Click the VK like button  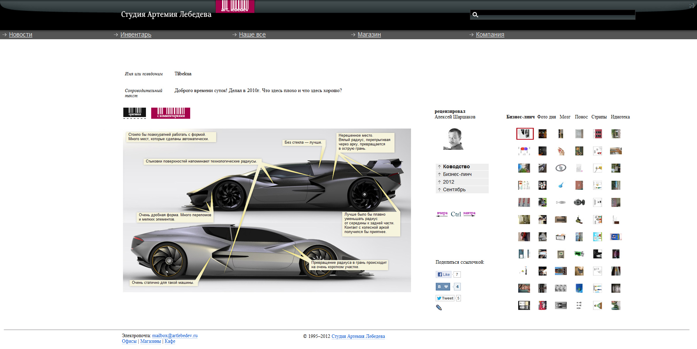[x=443, y=287]
